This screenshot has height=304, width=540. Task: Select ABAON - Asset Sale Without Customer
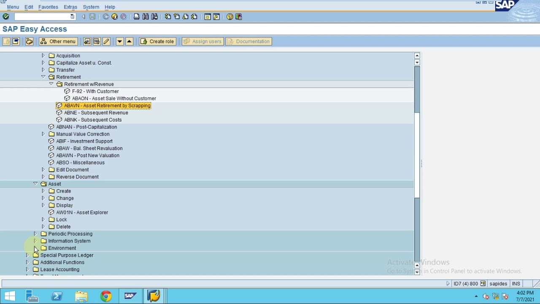114,98
